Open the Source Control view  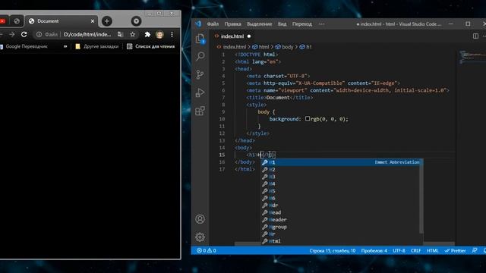coord(200,74)
